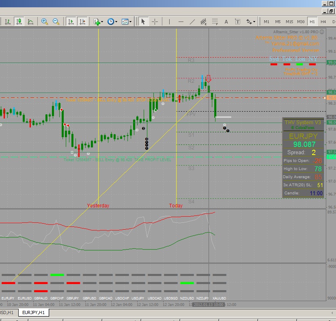Image resolution: width=336 pixels, height=321 pixels.
Task: Click the Today label on chart
Action: tap(176, 205)
